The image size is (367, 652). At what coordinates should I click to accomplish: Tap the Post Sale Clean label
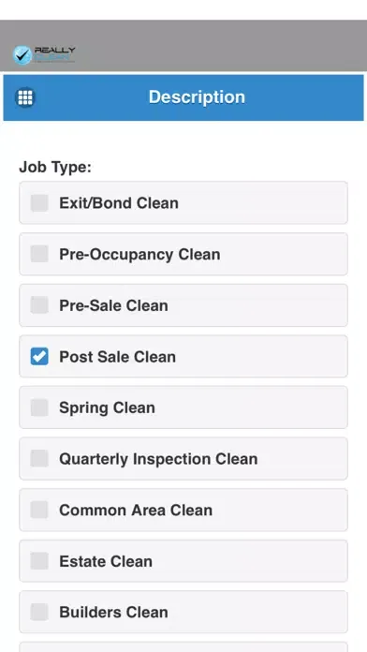point(118,357)
